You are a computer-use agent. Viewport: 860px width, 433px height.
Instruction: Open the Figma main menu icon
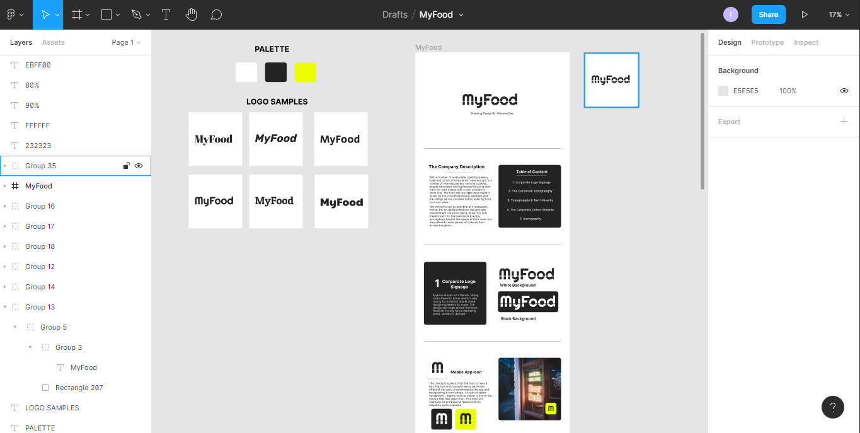point(11,14)
